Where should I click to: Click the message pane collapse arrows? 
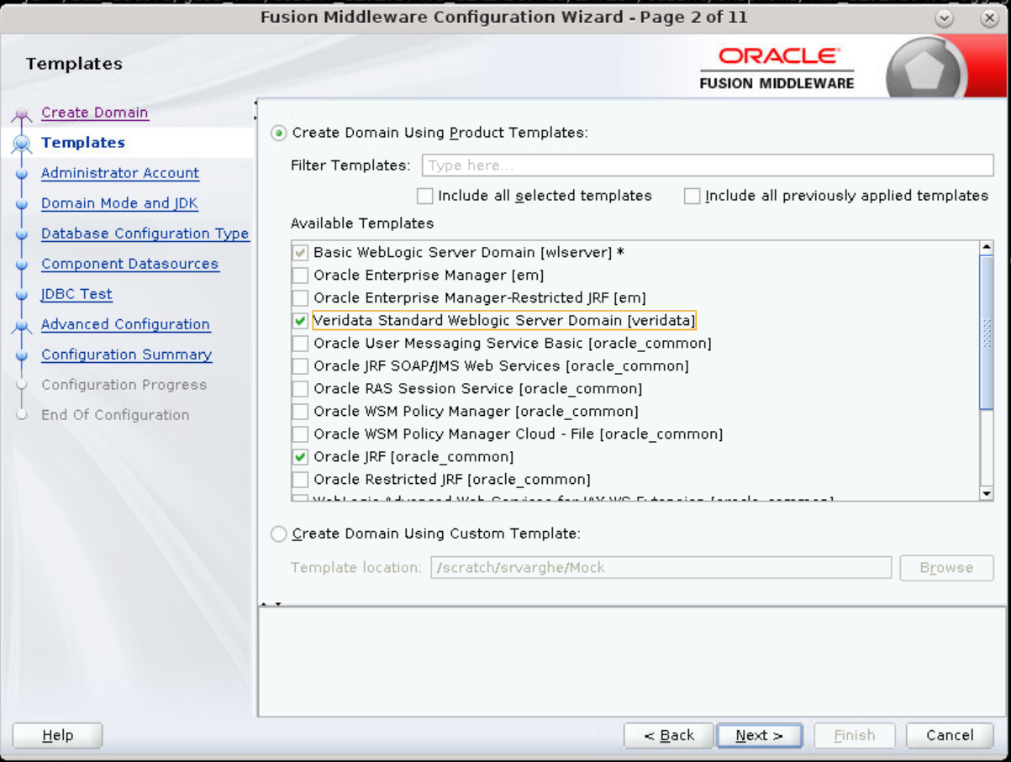[271, 604]
